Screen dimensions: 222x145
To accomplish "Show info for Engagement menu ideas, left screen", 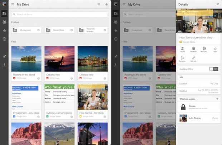I will (x=38, y=117).
